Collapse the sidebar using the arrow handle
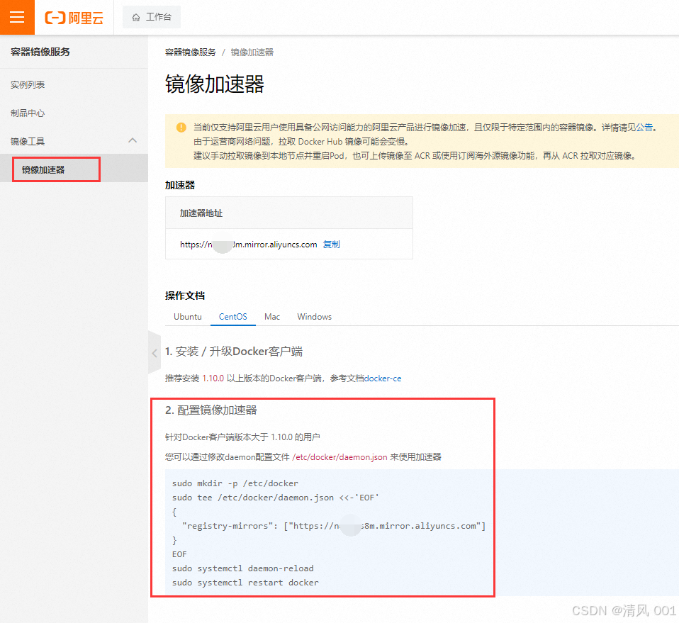Viewport: 679px width, 623px height. click(155, 353)
